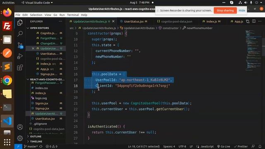
Task: Launch Firefox from the dock
Action: [x=7, y=12]
